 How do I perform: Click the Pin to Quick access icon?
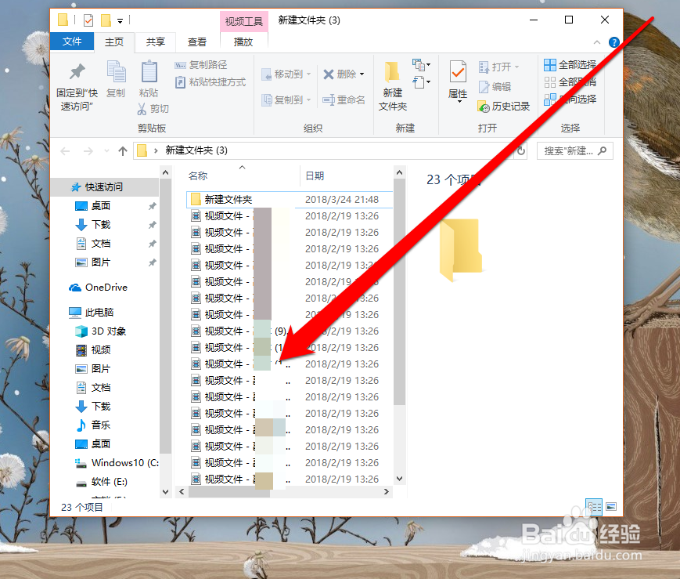[x=77, y=71]
